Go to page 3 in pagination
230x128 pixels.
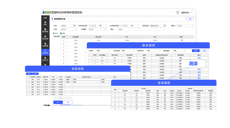click(x=63, y=98)
